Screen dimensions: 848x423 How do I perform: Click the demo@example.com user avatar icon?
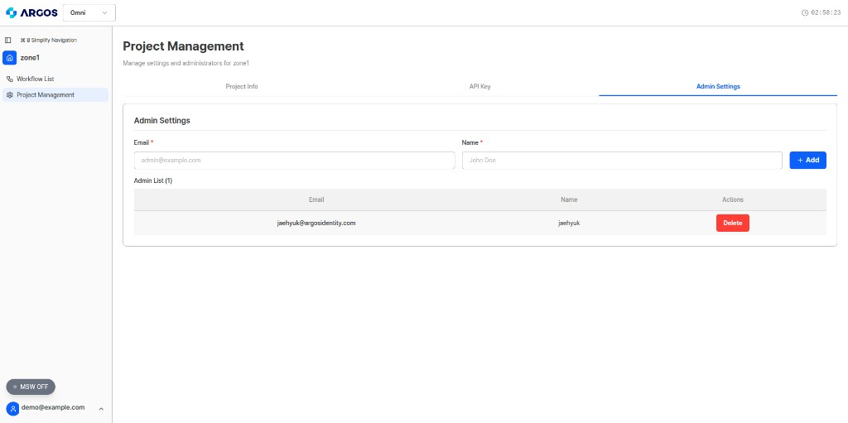[x=13, y=408]
